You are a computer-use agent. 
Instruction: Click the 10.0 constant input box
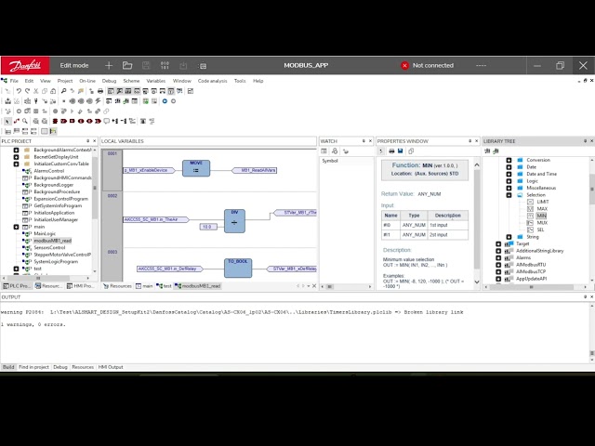[x=208, y=227]
